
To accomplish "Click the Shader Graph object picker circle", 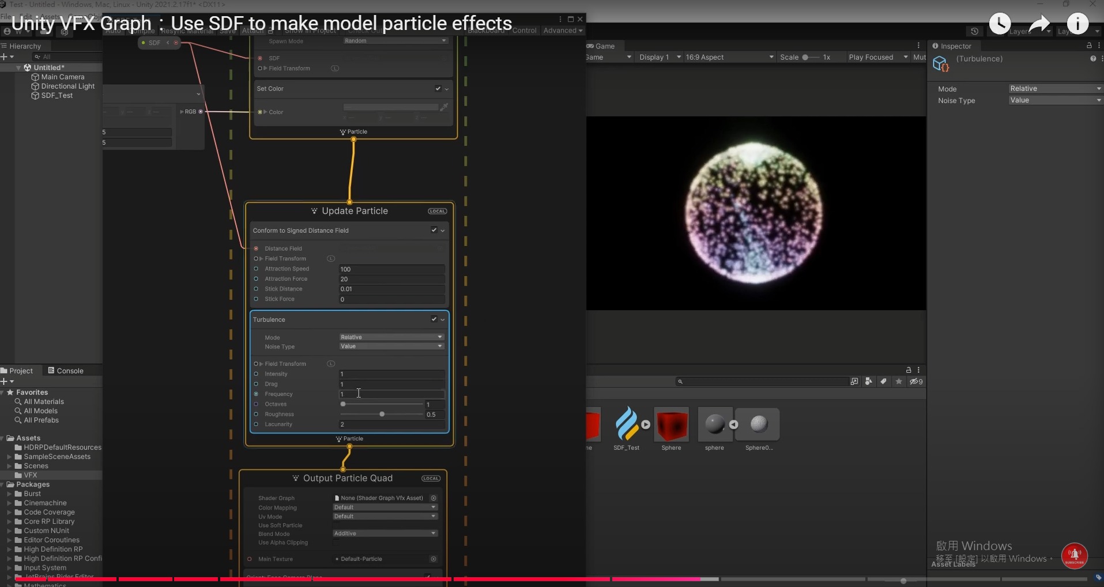I will (434, 498).
